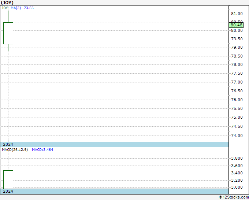Click the 75.50 price axis label
249x200 pixels.
pyautogui.click(x=237, y=108)
